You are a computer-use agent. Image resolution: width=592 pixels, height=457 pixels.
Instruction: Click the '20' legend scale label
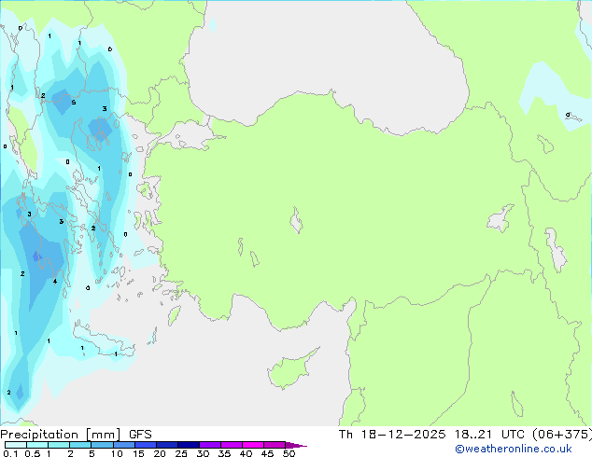[x=160, y=453]
